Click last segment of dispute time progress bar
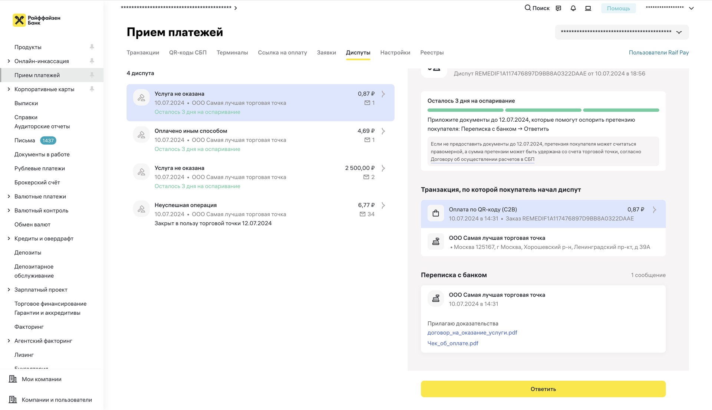Viewport: 712px width, 410px height. point(621,110)
